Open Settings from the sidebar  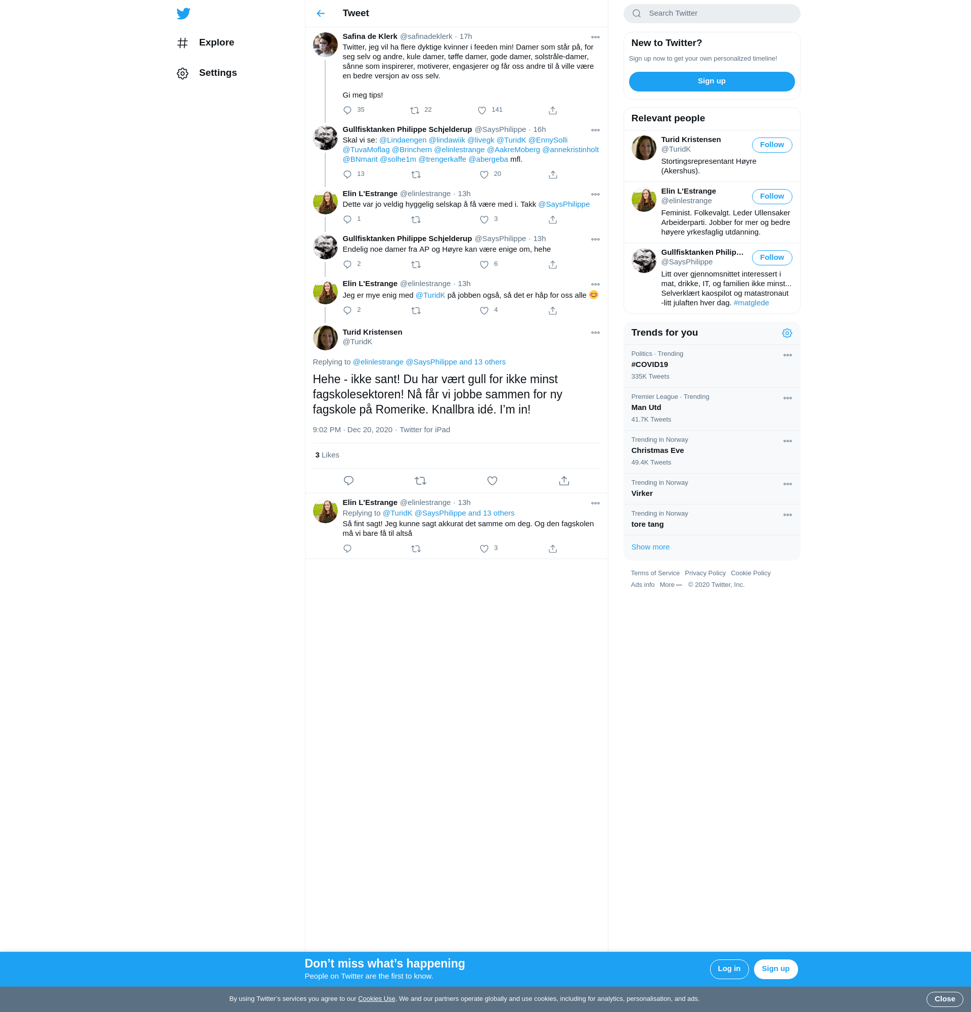207,73
